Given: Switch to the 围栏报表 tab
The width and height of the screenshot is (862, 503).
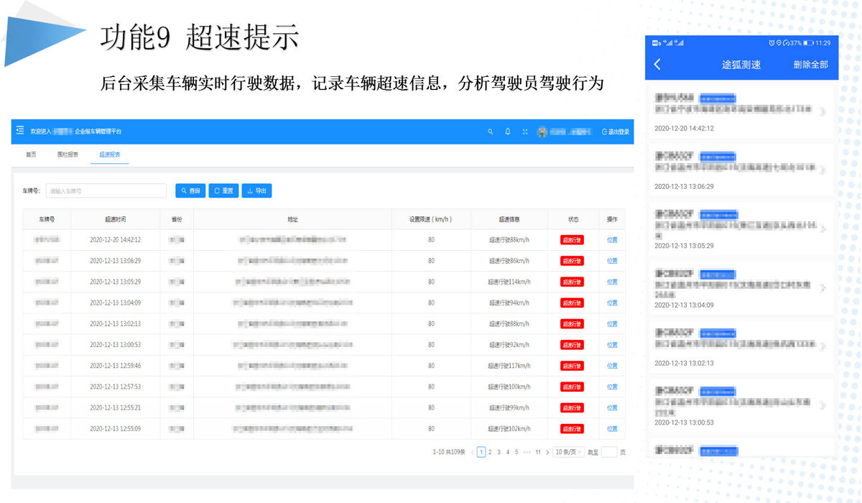Looking at the screenshot, I should tap(68, 154).
